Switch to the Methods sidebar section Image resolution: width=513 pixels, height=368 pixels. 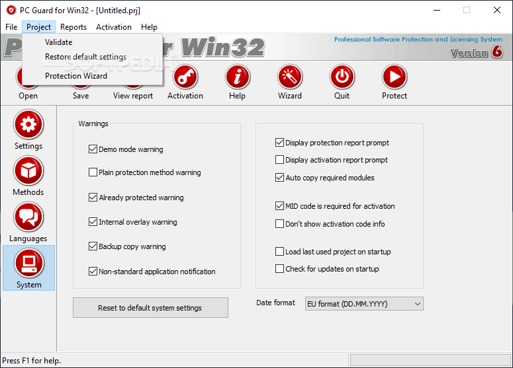pyautogui.click(x=28, y=176)
